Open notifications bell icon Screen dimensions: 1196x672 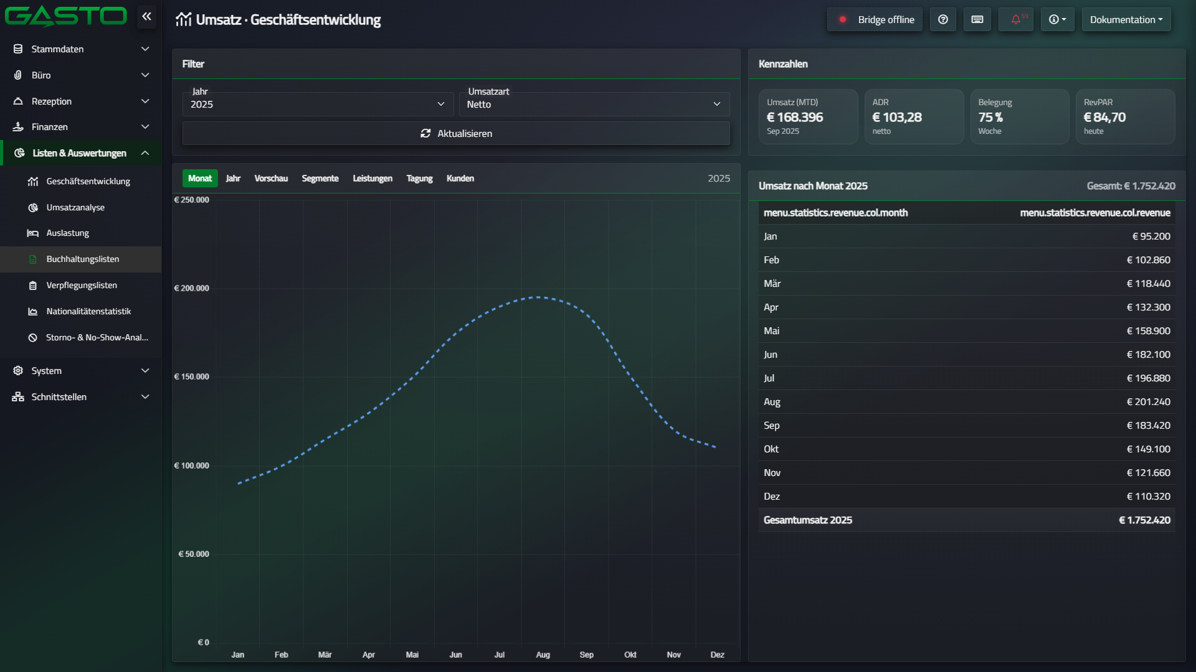click(1016, 19)
